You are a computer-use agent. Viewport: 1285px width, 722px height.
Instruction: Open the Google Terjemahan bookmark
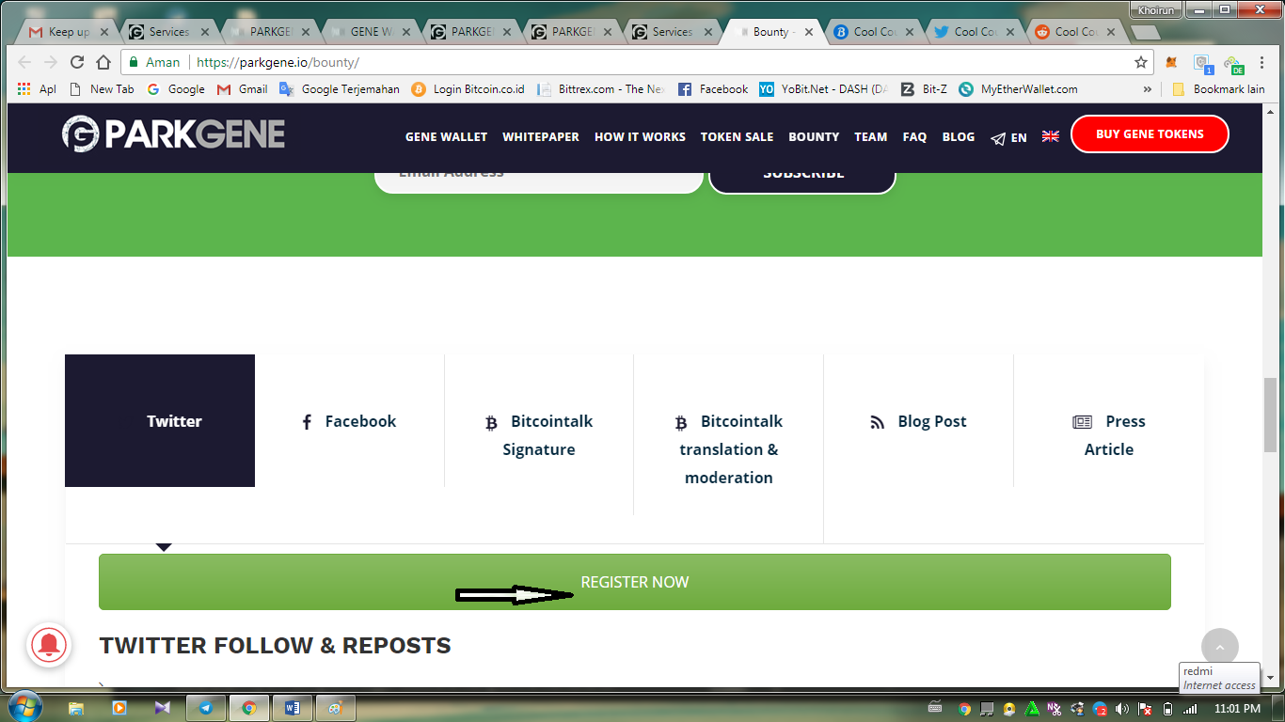340,89
